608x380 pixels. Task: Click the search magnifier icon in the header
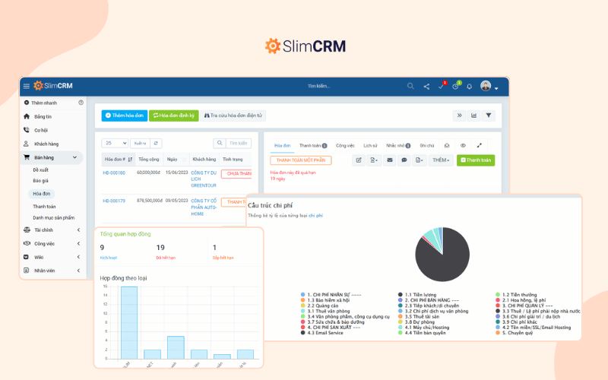[x=410, y=86]
